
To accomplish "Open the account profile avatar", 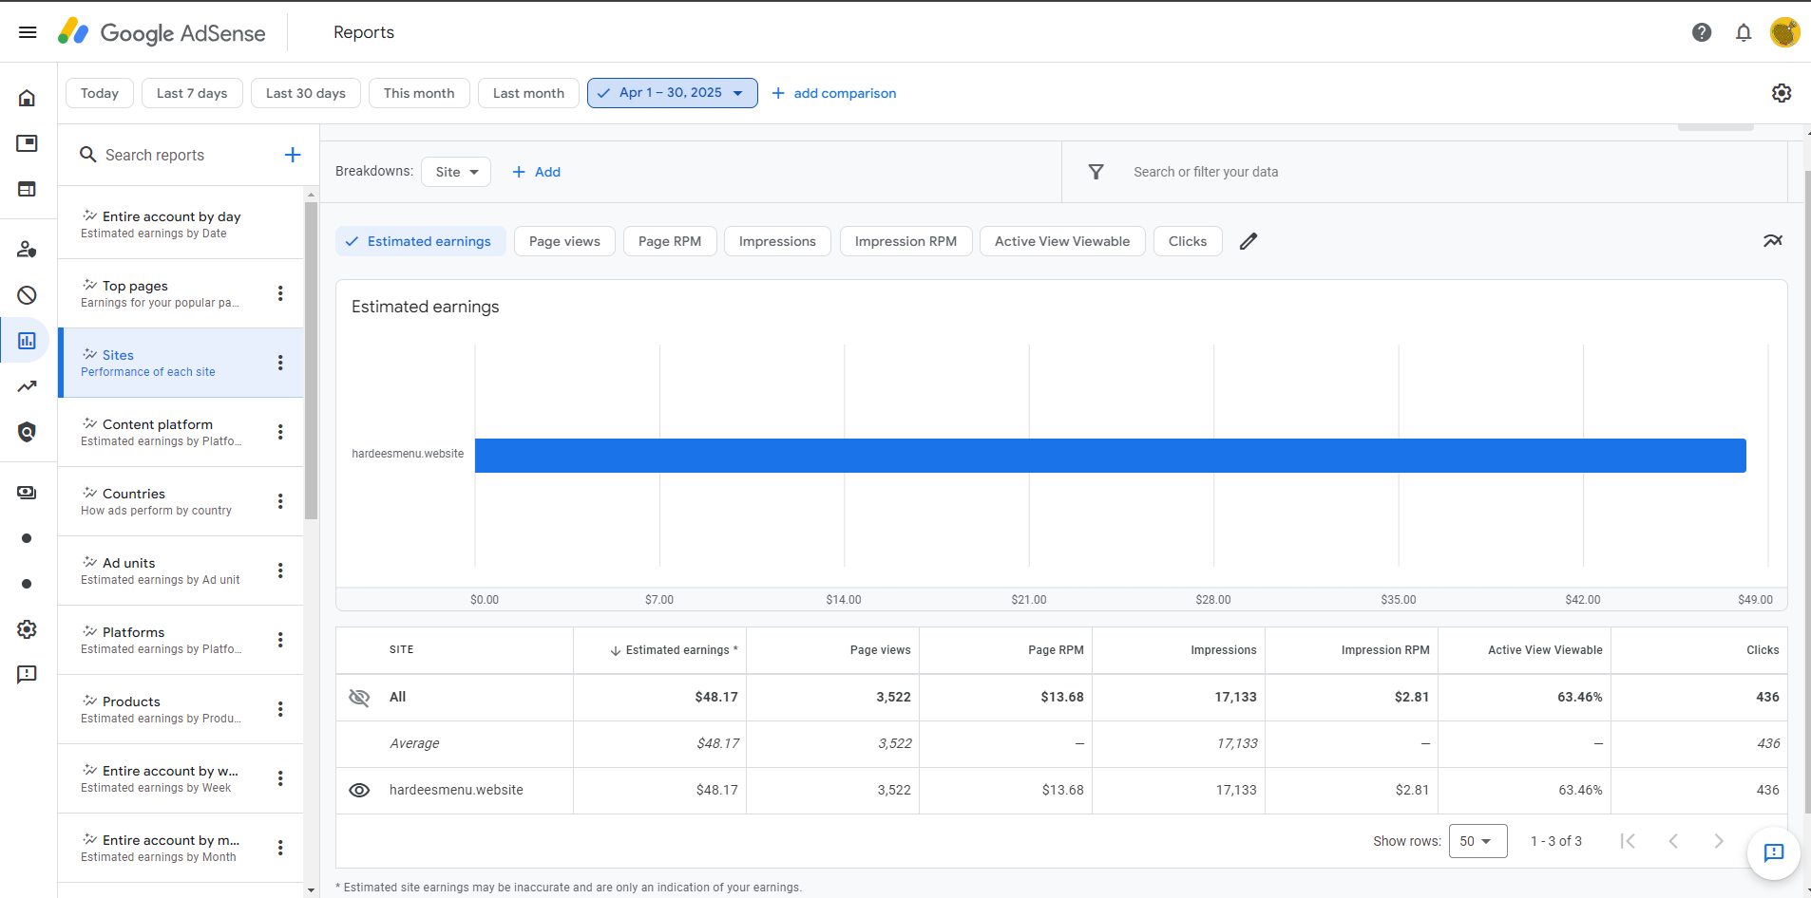I will pos(1785,32).
